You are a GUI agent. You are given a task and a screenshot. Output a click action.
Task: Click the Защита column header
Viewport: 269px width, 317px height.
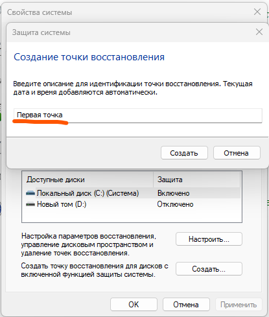point(196,180)
